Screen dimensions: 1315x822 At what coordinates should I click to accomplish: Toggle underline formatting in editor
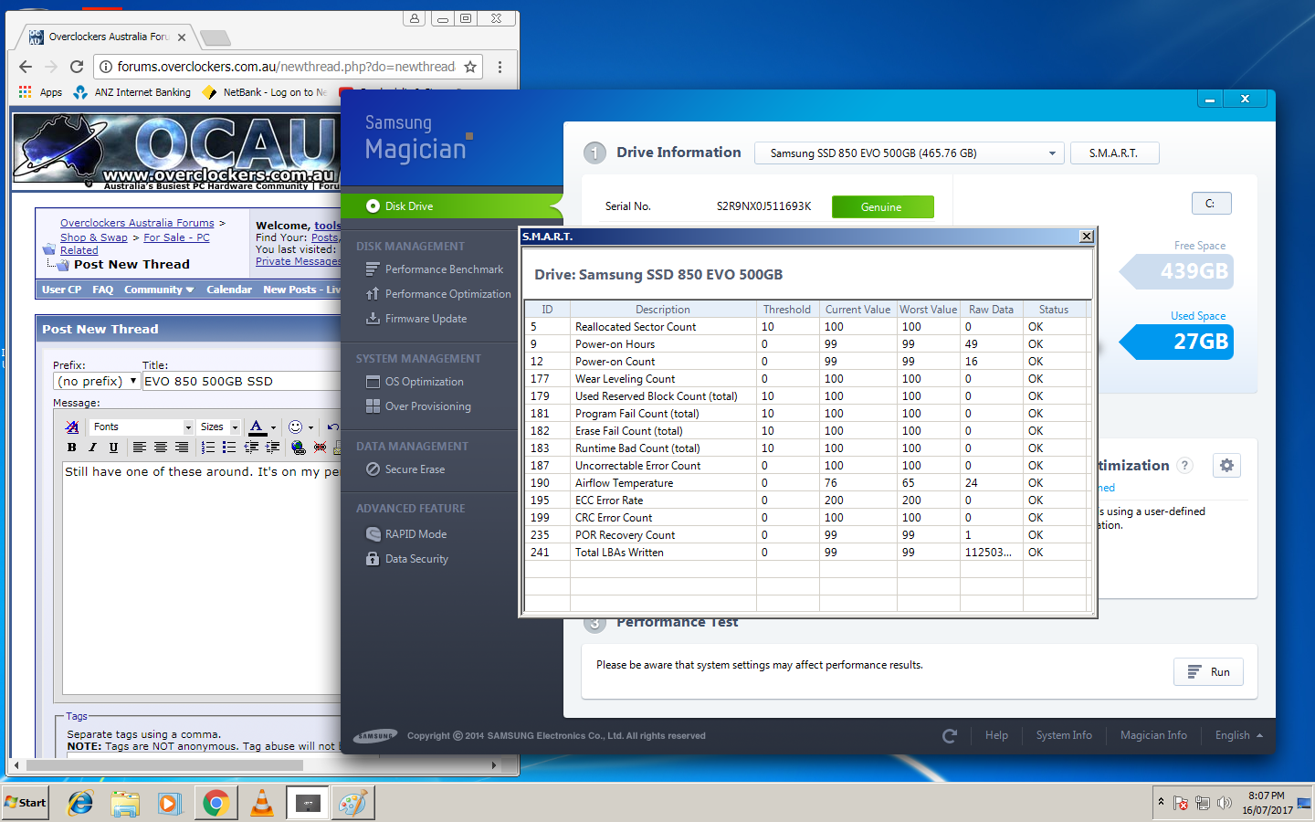click(113, 448)
